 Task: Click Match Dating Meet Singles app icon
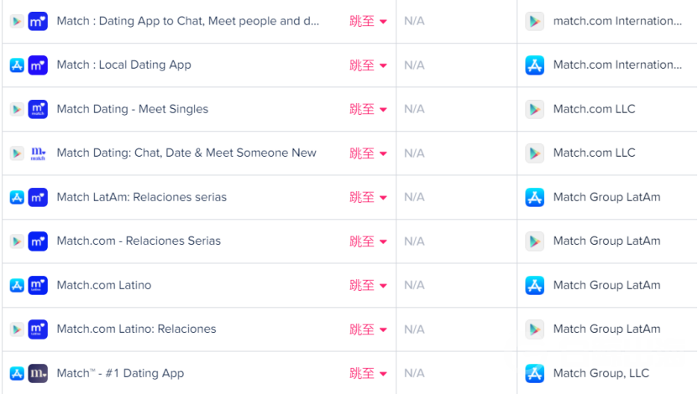38,109
